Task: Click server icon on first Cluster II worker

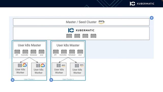Action: tap(59, 65)
